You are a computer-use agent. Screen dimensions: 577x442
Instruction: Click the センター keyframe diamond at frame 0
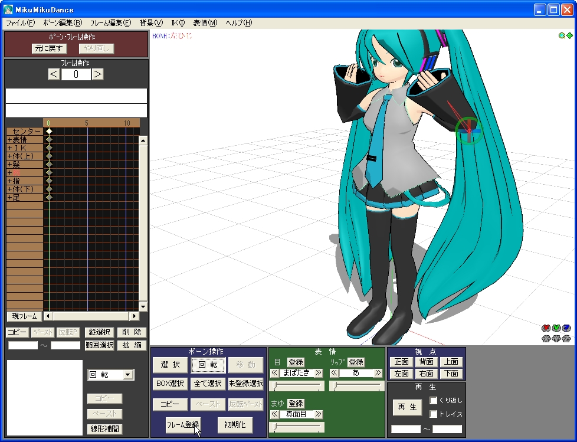[x=49, y=131]
